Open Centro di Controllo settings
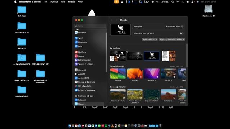230x129 pixels. point(85,82)
